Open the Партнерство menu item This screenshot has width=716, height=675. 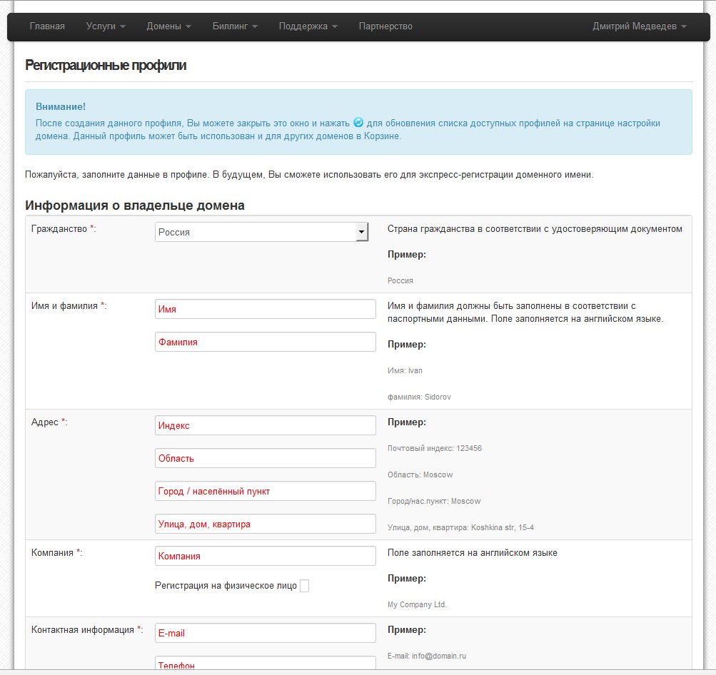pos(385,26)
